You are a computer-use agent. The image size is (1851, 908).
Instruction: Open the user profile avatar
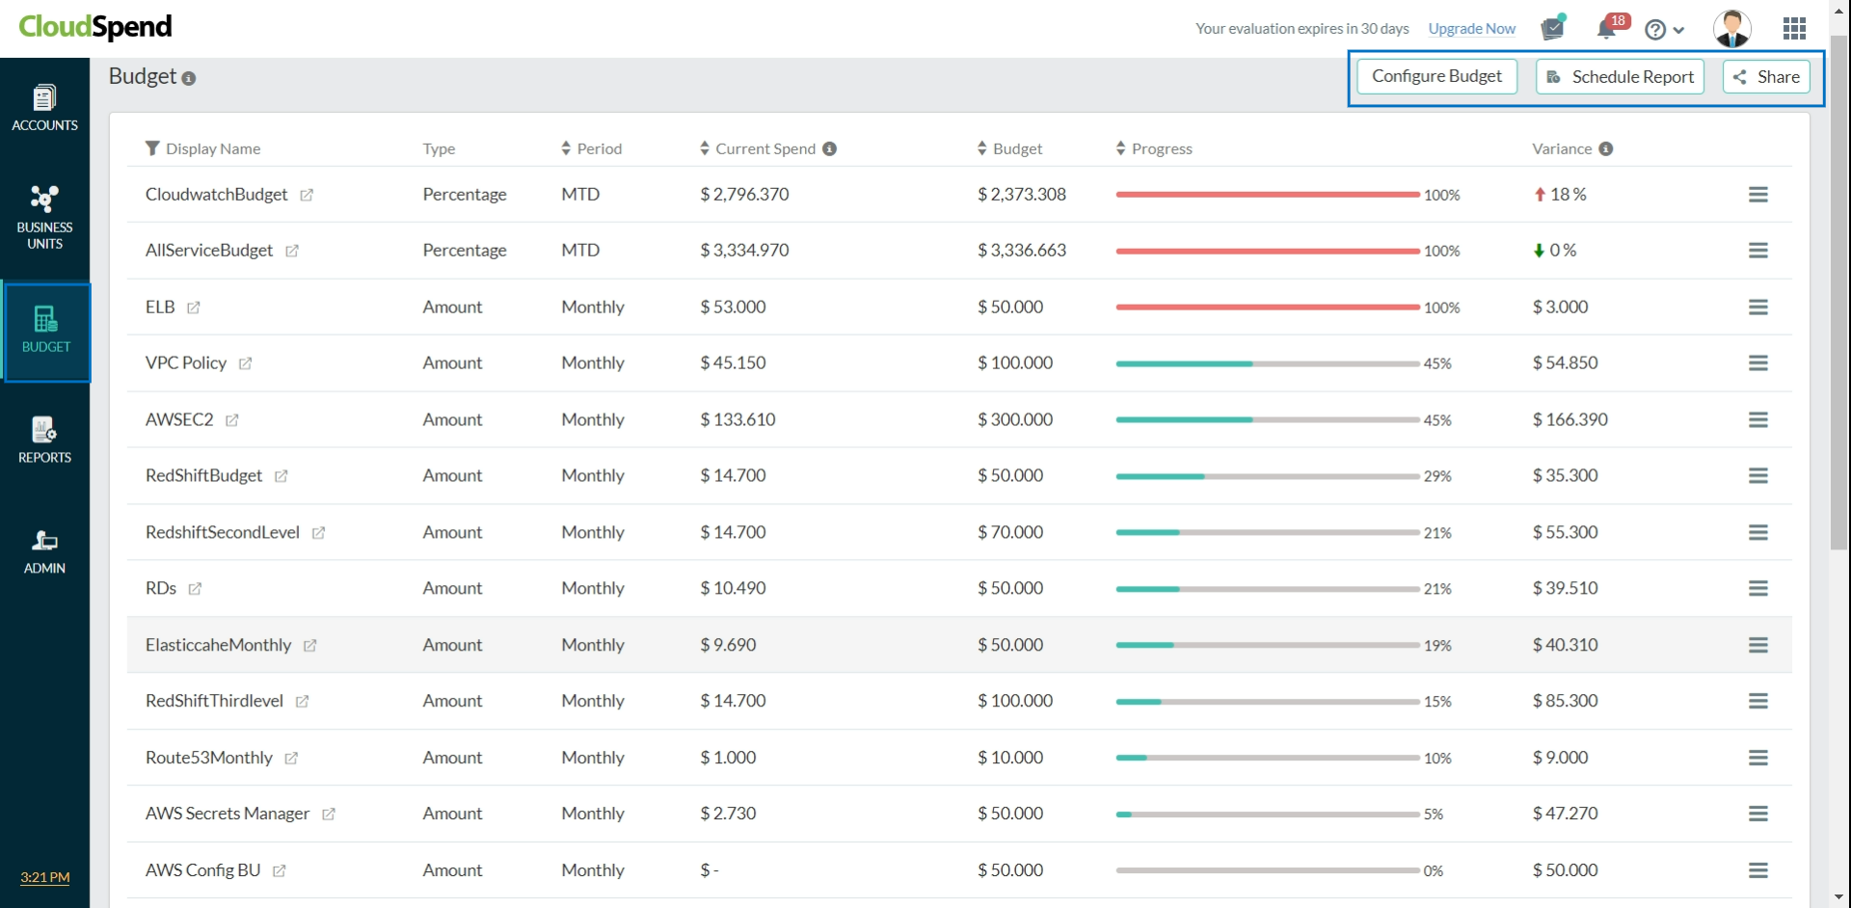click(x=1731, y=29)
